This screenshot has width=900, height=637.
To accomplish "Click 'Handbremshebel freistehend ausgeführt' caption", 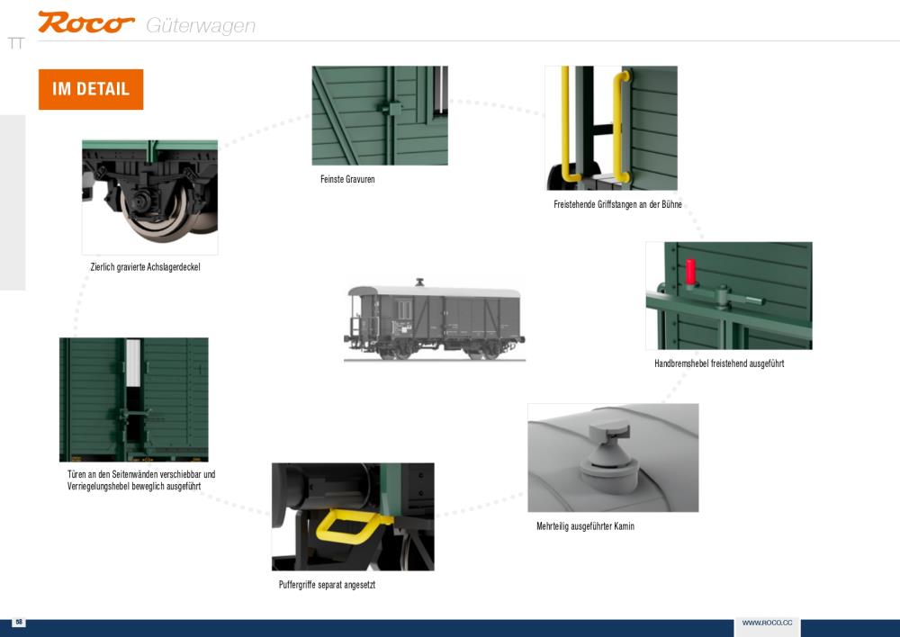I will click(x=719, y=363).
